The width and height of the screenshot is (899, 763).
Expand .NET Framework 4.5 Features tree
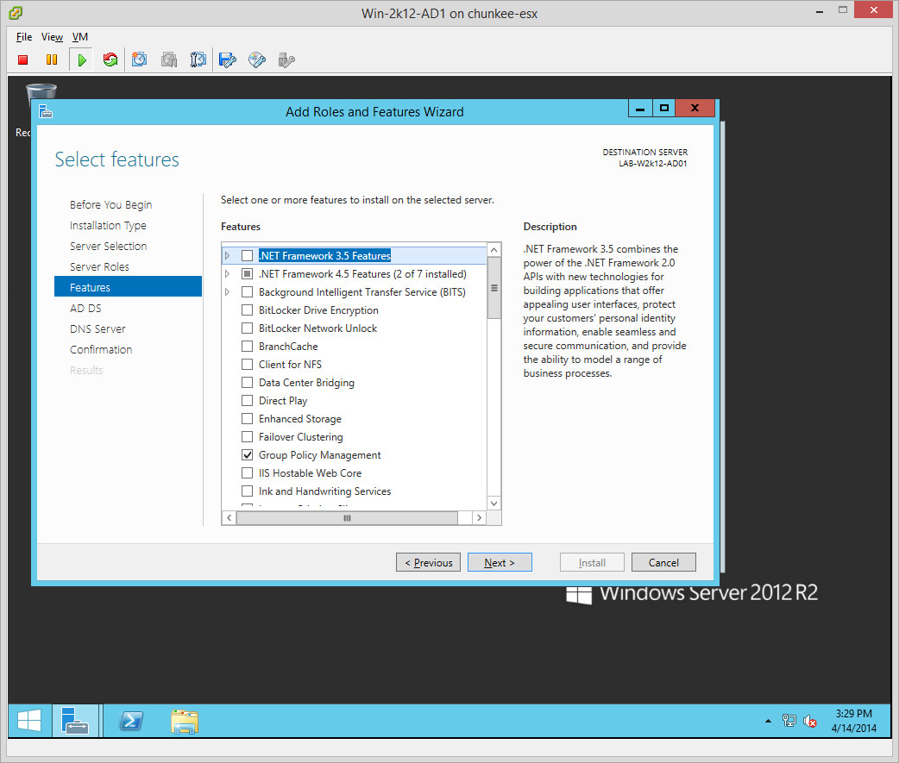[x=228, y=274]
